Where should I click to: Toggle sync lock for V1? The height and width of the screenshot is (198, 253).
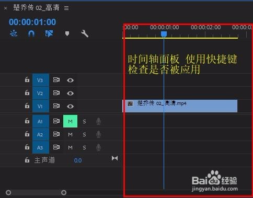tap(56, 106)
